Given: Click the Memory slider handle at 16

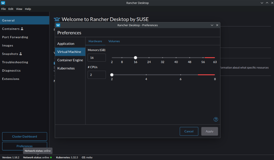Looking at the screenshot, I should tap(135, 57).
